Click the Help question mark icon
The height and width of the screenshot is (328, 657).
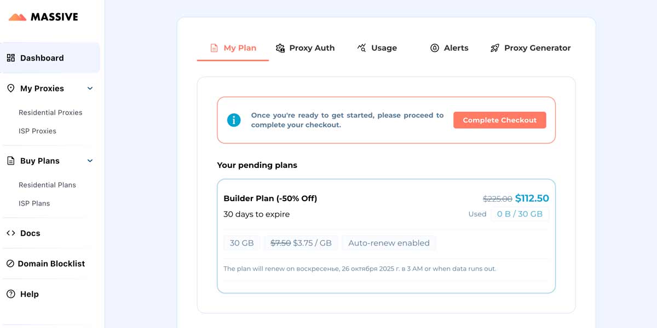coord(11,294)
